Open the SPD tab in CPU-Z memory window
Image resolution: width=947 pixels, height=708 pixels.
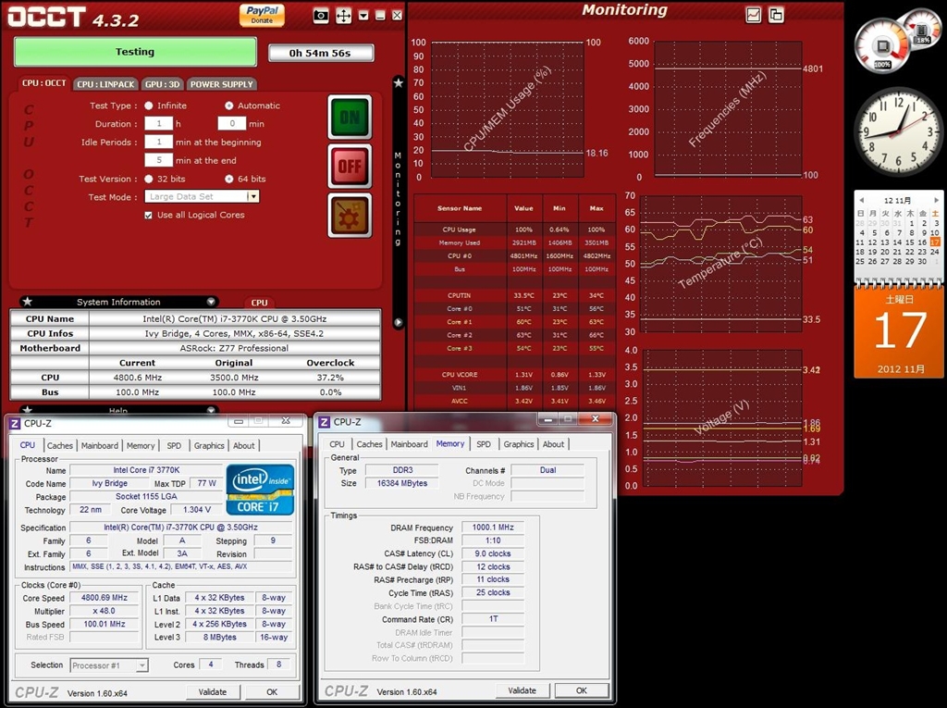coord(483,444)
